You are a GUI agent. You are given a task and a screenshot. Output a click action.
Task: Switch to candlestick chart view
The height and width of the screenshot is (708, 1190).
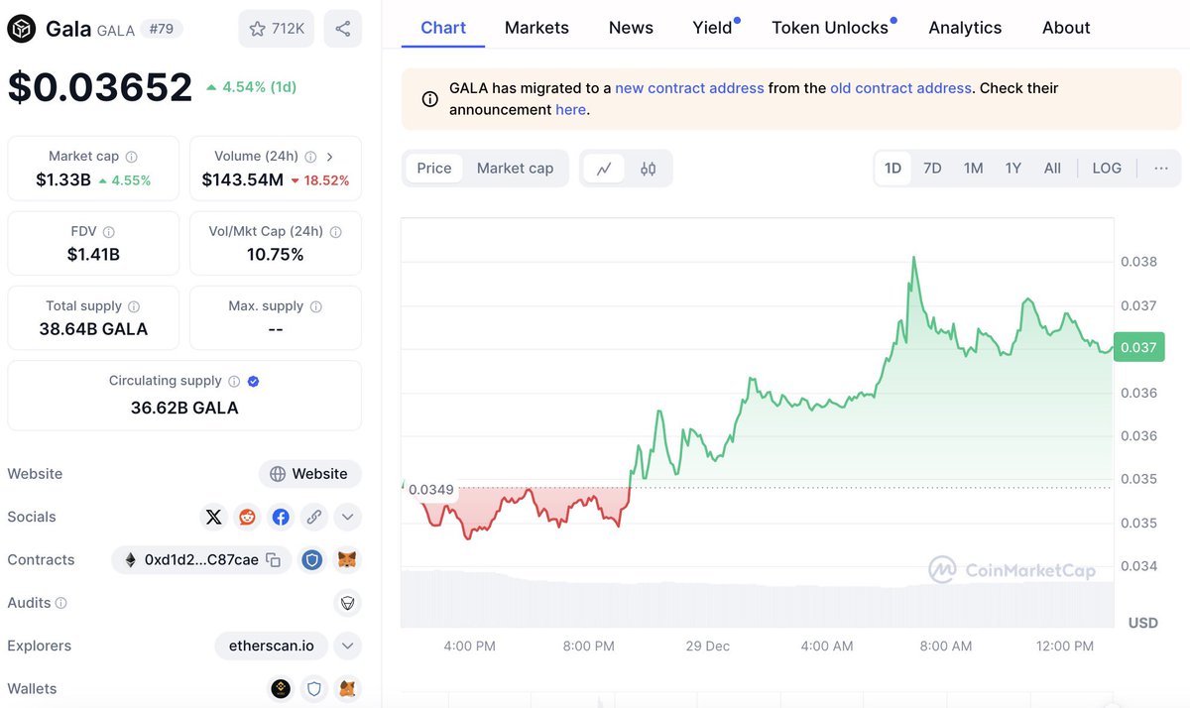coord(648,169)
